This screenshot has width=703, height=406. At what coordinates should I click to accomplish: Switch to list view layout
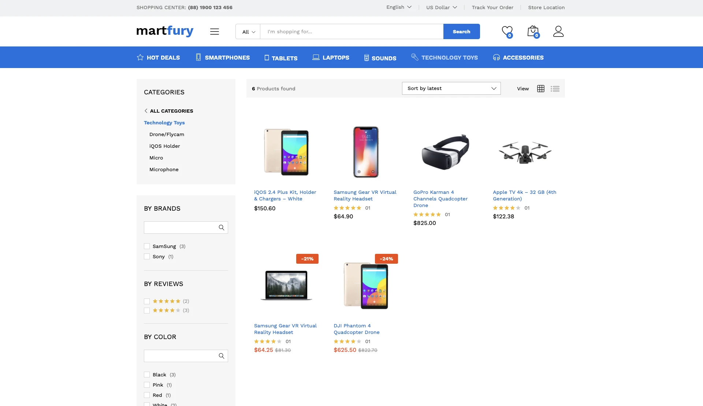(x=555, y=89)
